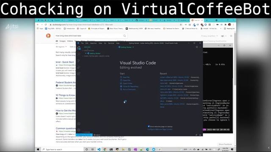271x152 pixels.
Task: Click the Share Feedback button in browser
Action: [225, 144]
